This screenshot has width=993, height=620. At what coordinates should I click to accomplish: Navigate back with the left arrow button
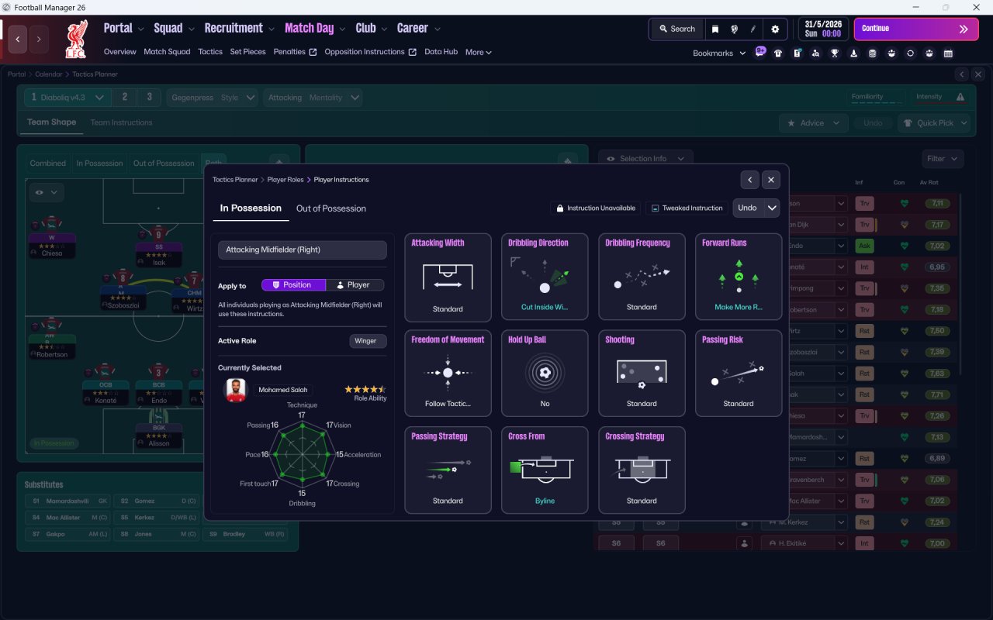[x=18, y=39]
